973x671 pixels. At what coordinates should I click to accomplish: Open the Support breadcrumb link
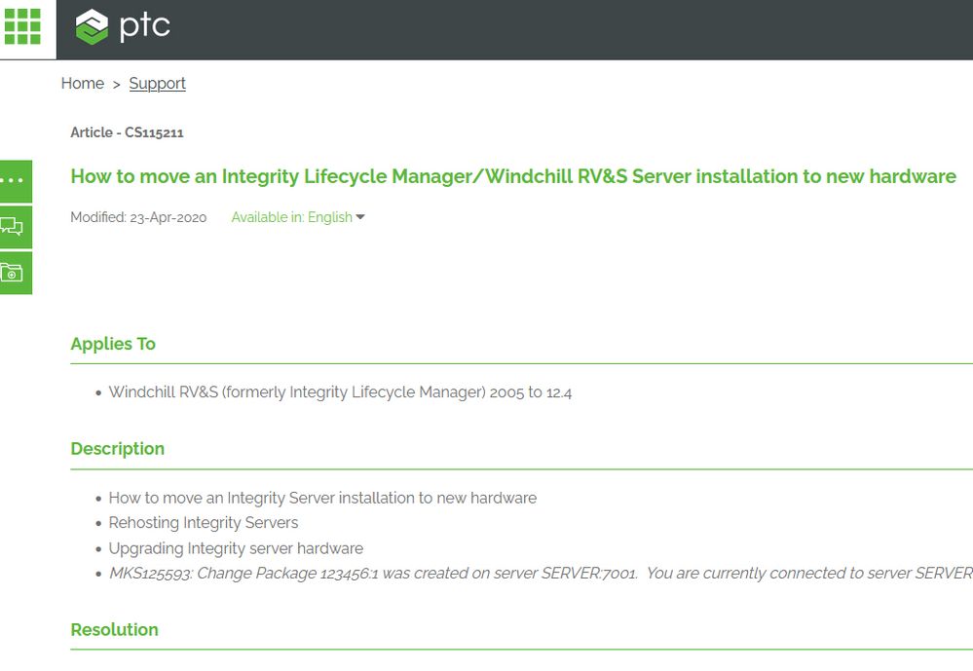point(157,84)
